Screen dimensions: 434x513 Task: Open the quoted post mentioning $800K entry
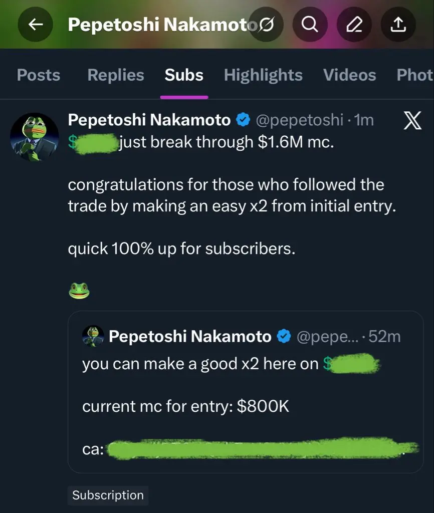coord(246,406)
